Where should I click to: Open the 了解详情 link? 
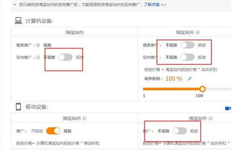(x=155, y=5)
